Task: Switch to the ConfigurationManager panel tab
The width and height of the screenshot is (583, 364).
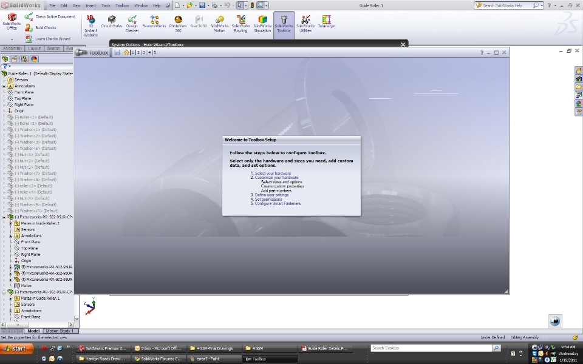Action: point(24,59)
